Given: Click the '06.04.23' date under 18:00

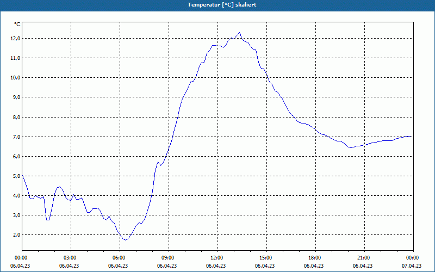Looking at the screenshot, I should click(x=314, y=265).
